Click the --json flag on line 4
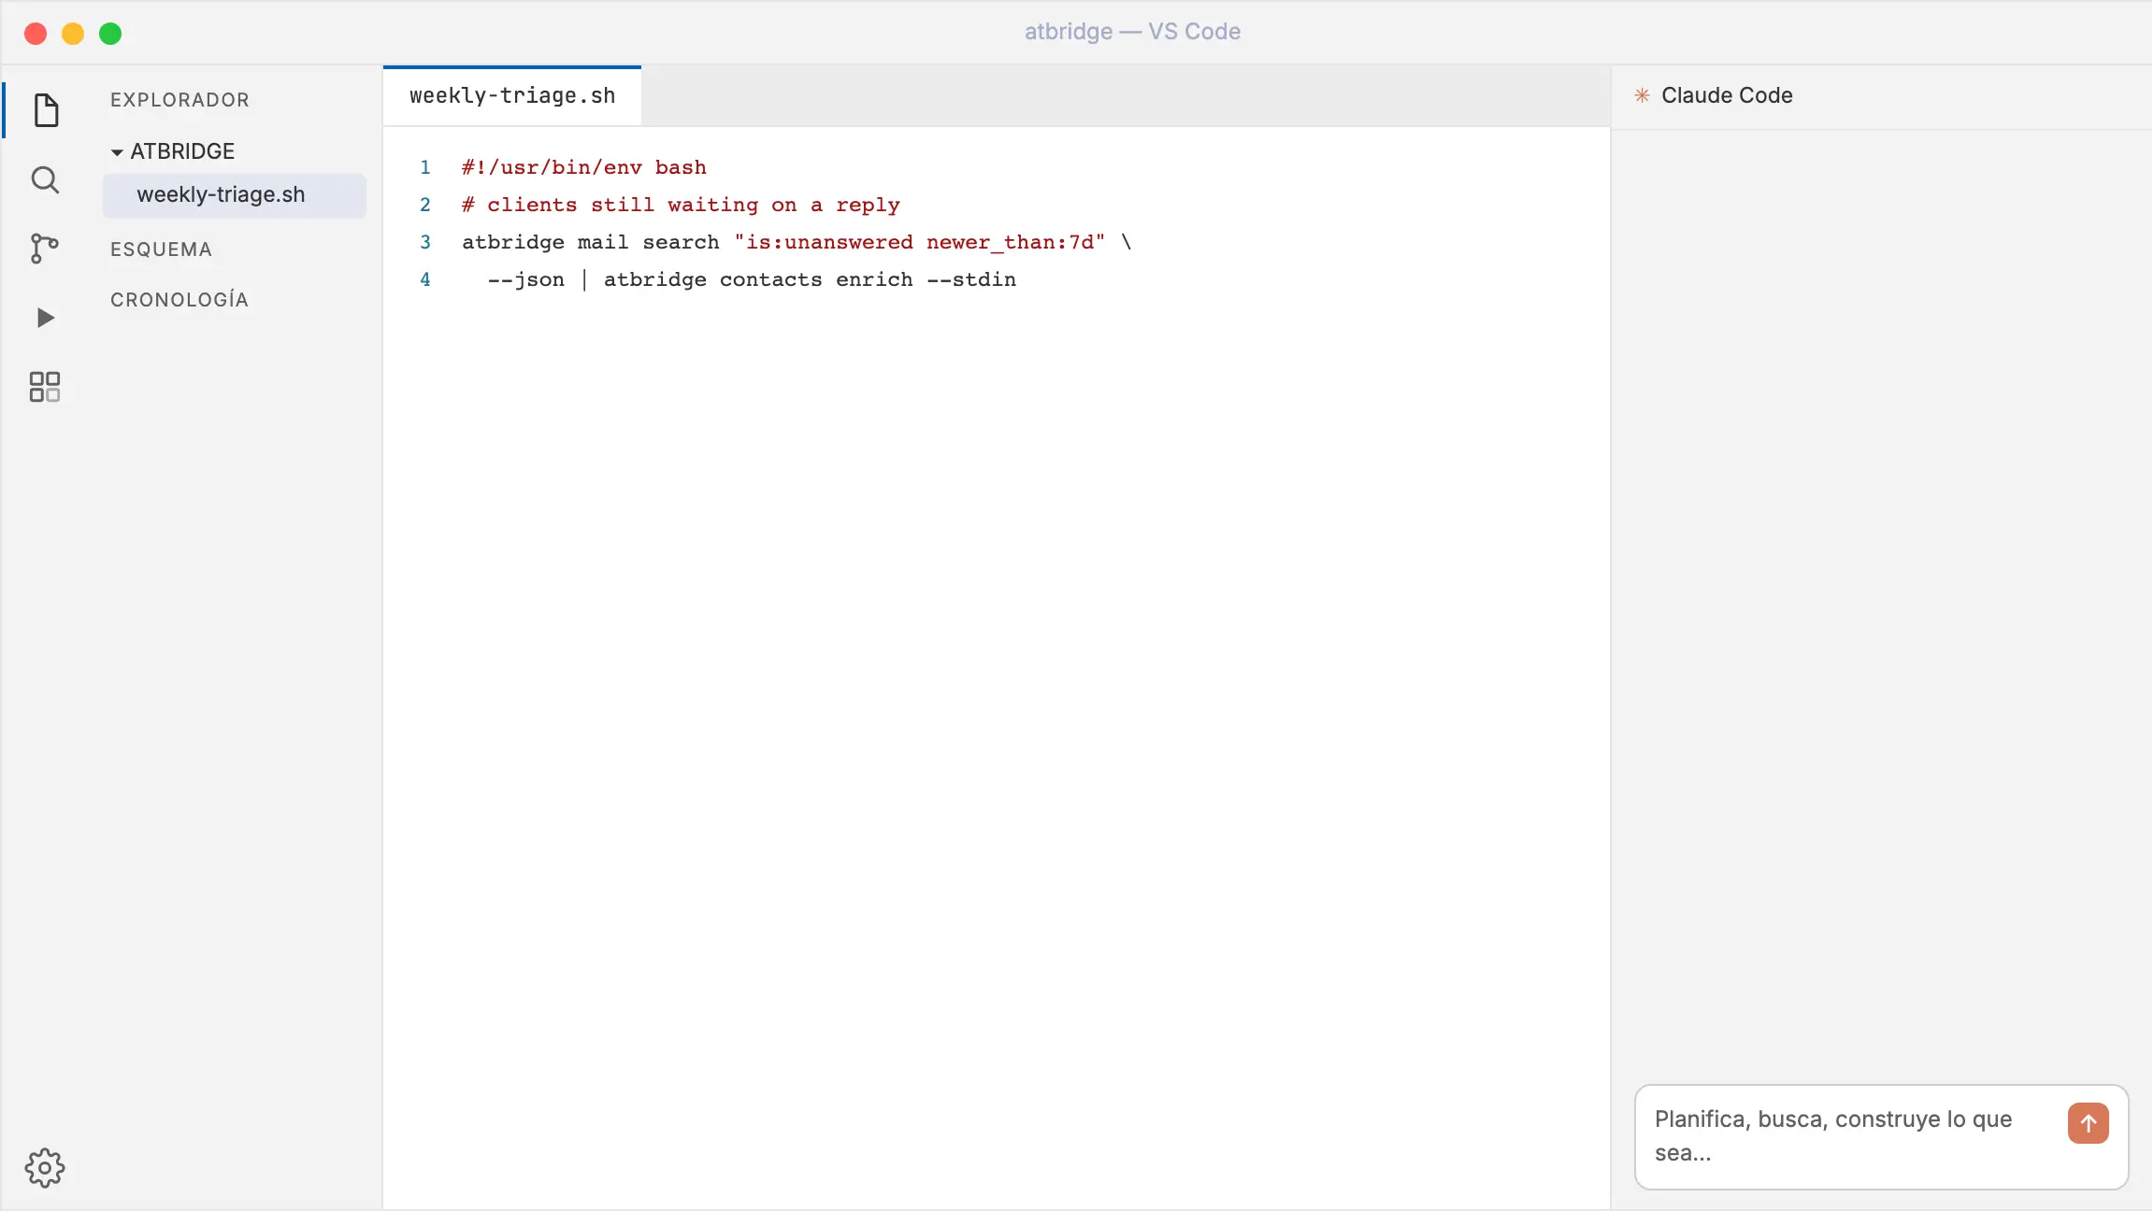 pos(525,279)
